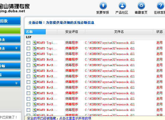The height and width of the screenshot is (120, 165).
Task: Click the 全面诊断 heading text
Action: pyautogui.click(x=61, y=23)
